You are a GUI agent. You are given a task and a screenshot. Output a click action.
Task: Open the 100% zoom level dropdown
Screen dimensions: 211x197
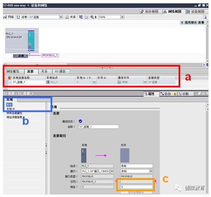click(122, 17)
